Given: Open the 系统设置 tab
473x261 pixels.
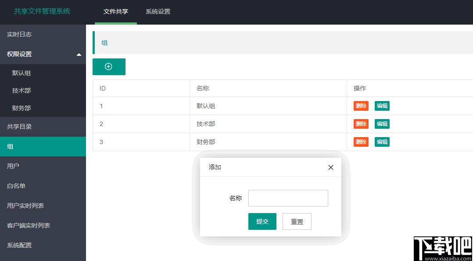Looking at the screenshot, I should (x=158, y=12).
